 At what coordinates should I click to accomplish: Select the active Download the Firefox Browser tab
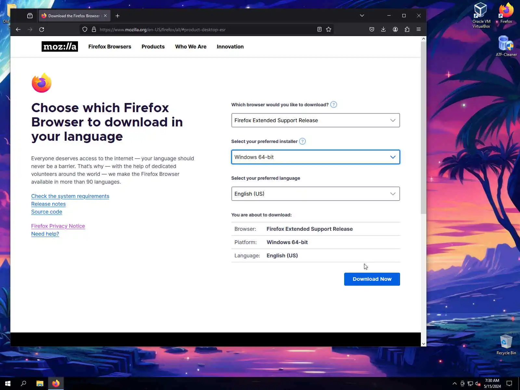pyautogui.click(x=74, y=16)
